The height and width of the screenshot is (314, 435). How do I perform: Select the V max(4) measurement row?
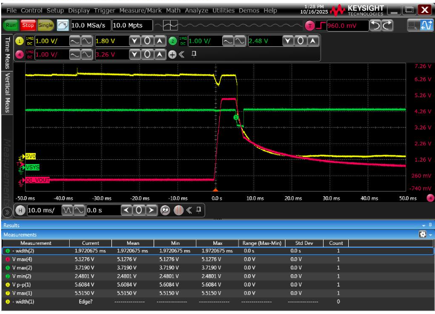coord(217,260)
